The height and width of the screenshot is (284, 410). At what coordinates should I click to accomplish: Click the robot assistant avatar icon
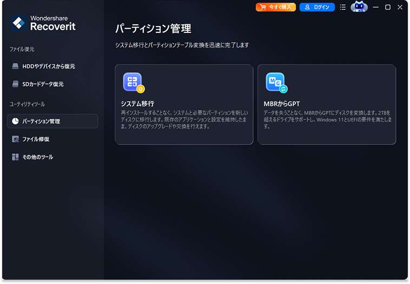(x=359, y=7)
